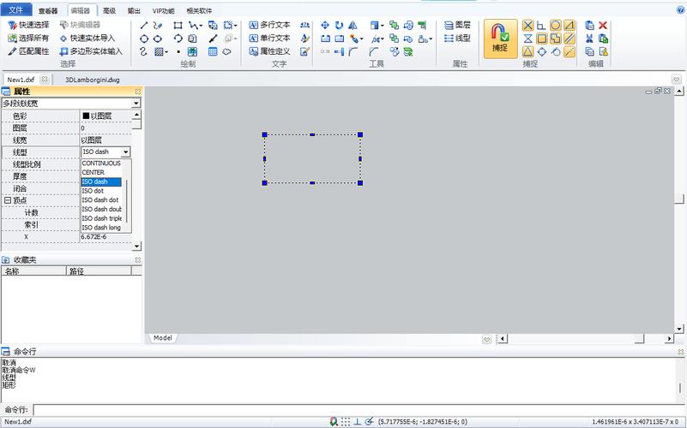This screenshot has width=687, height=428.
Task: Click the horizontal scrollbar right arrow
Action: 669,338
